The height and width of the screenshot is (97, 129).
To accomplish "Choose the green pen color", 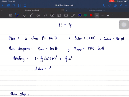I will [85, 15].
